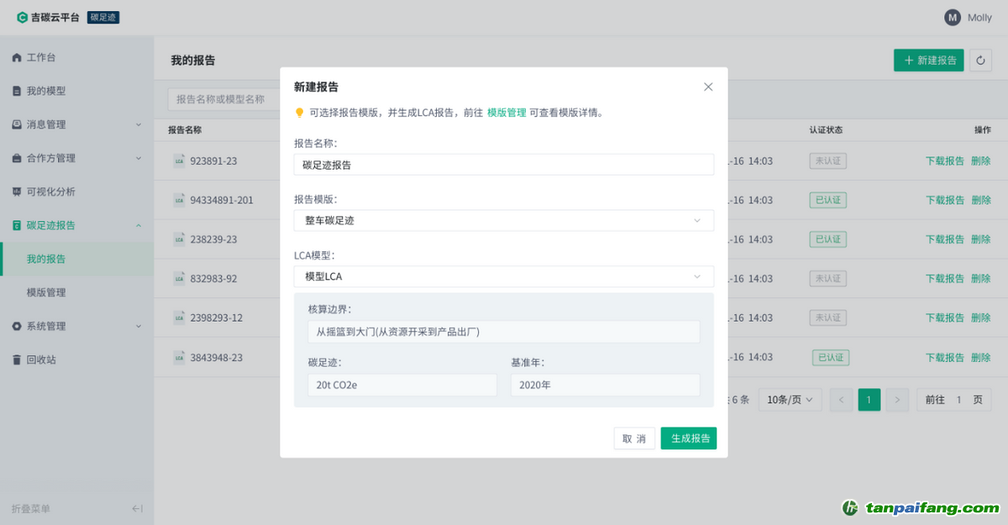This screenshot has width=1008, height=525.
Task: Click the 吉碳云平台 logo icon
Action: [22, 17]
